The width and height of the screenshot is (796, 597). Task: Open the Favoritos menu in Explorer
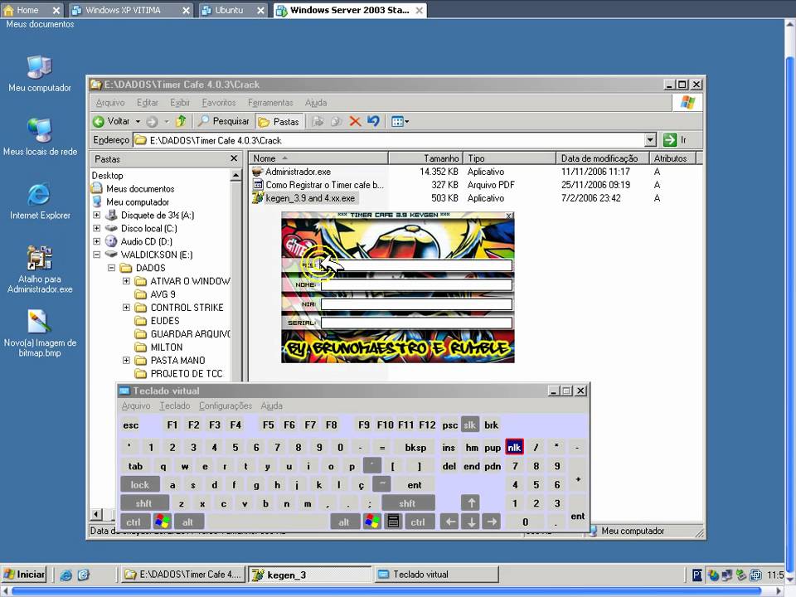(x=219, y=103)
